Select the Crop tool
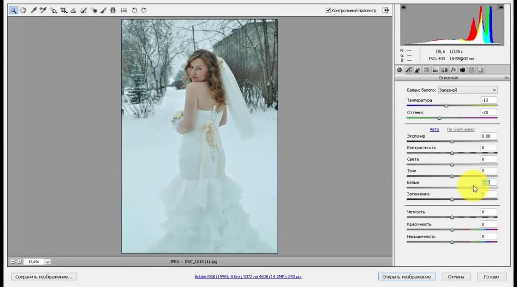Viewport: 517px width, 287px height. 64,10
